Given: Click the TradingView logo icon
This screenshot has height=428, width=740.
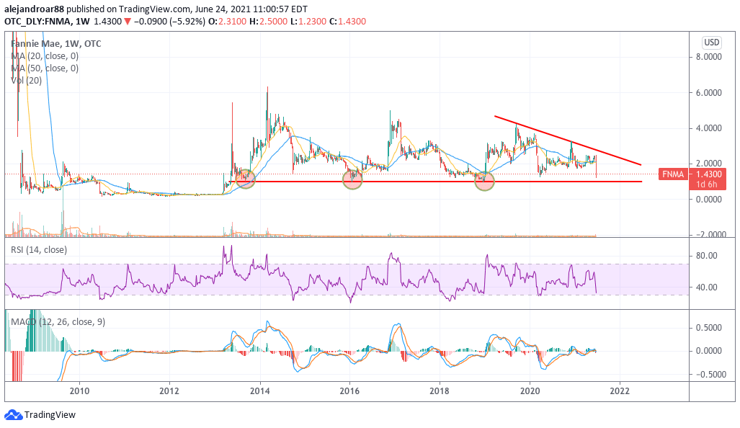Looking at the screenshot, I should (x=13, y=415).
